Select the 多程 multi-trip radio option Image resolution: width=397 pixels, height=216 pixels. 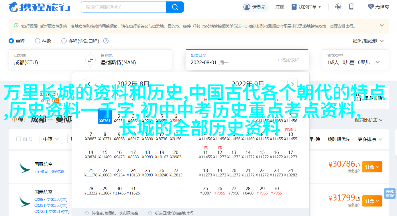[64, 41]
